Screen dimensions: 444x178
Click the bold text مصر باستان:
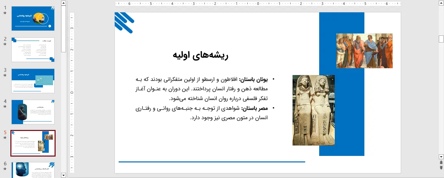255,108
